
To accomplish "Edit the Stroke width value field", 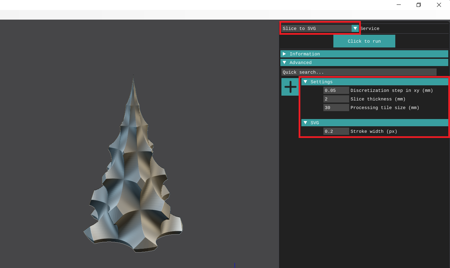I will (336, 131).
